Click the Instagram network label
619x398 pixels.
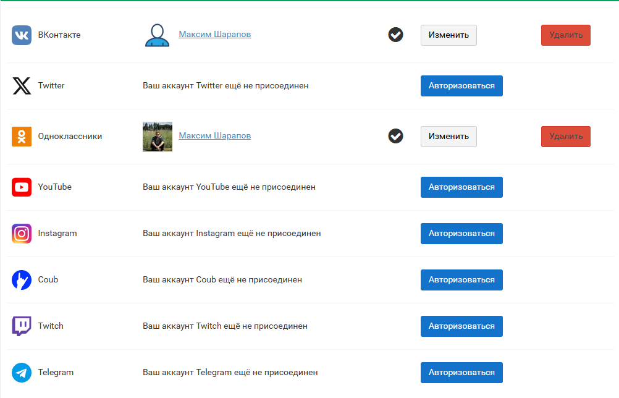(x=57, y=234)
